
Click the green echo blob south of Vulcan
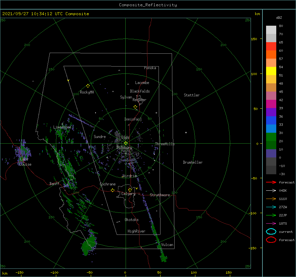(164, 258)
